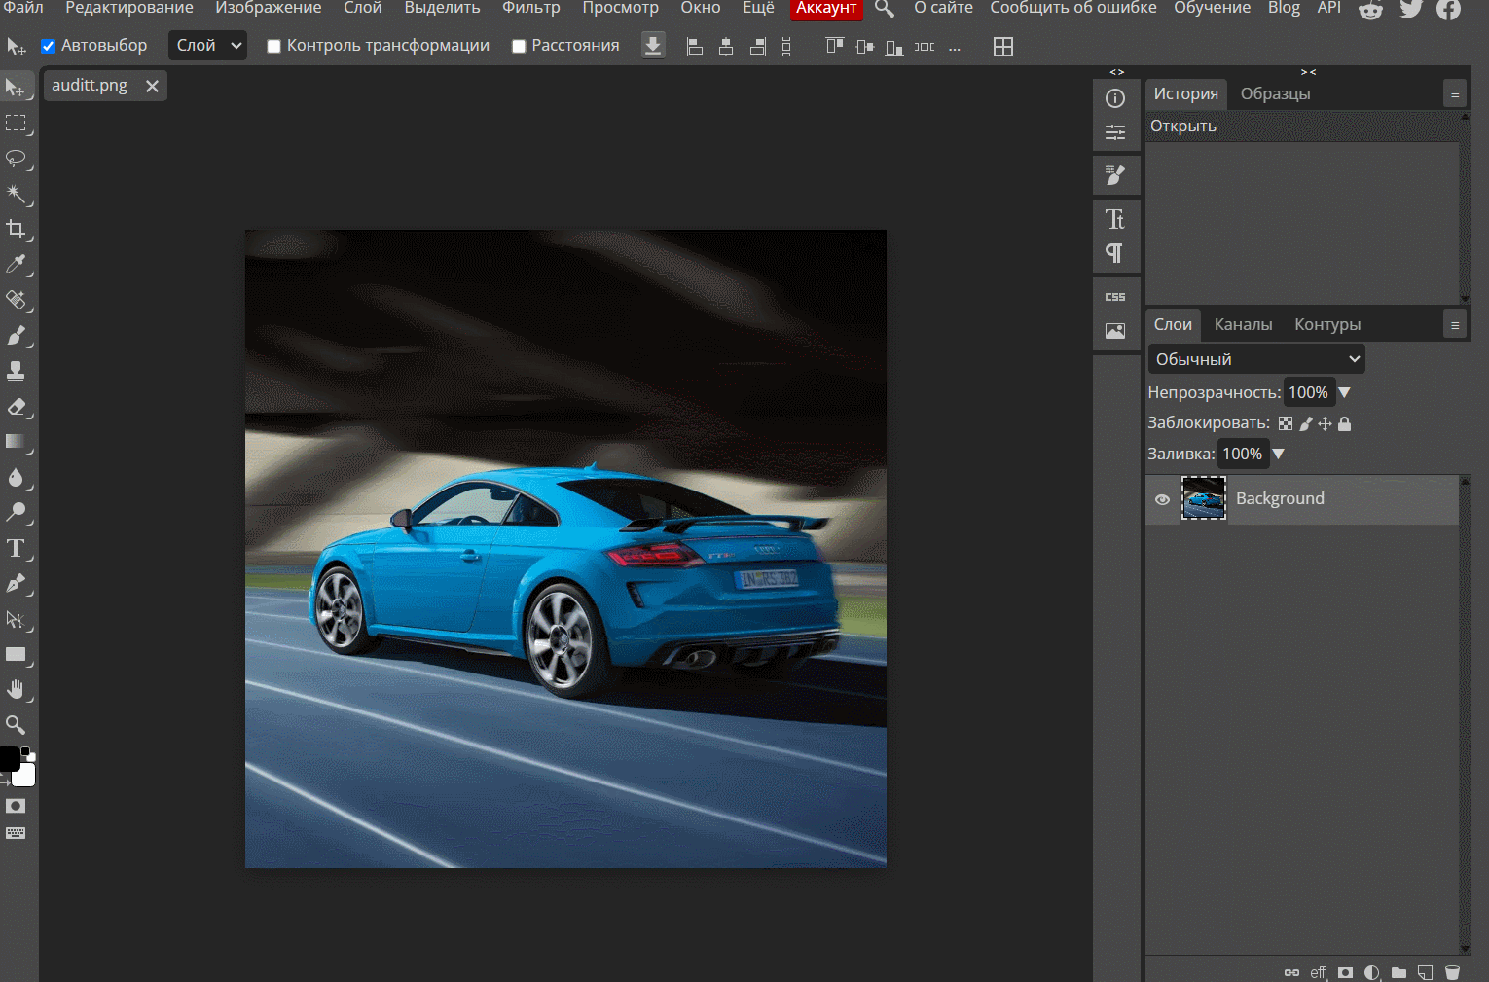This screenshot has width=1489, height=982.
Task: Select the Clone Stamp tool
Action: [16, 371]
